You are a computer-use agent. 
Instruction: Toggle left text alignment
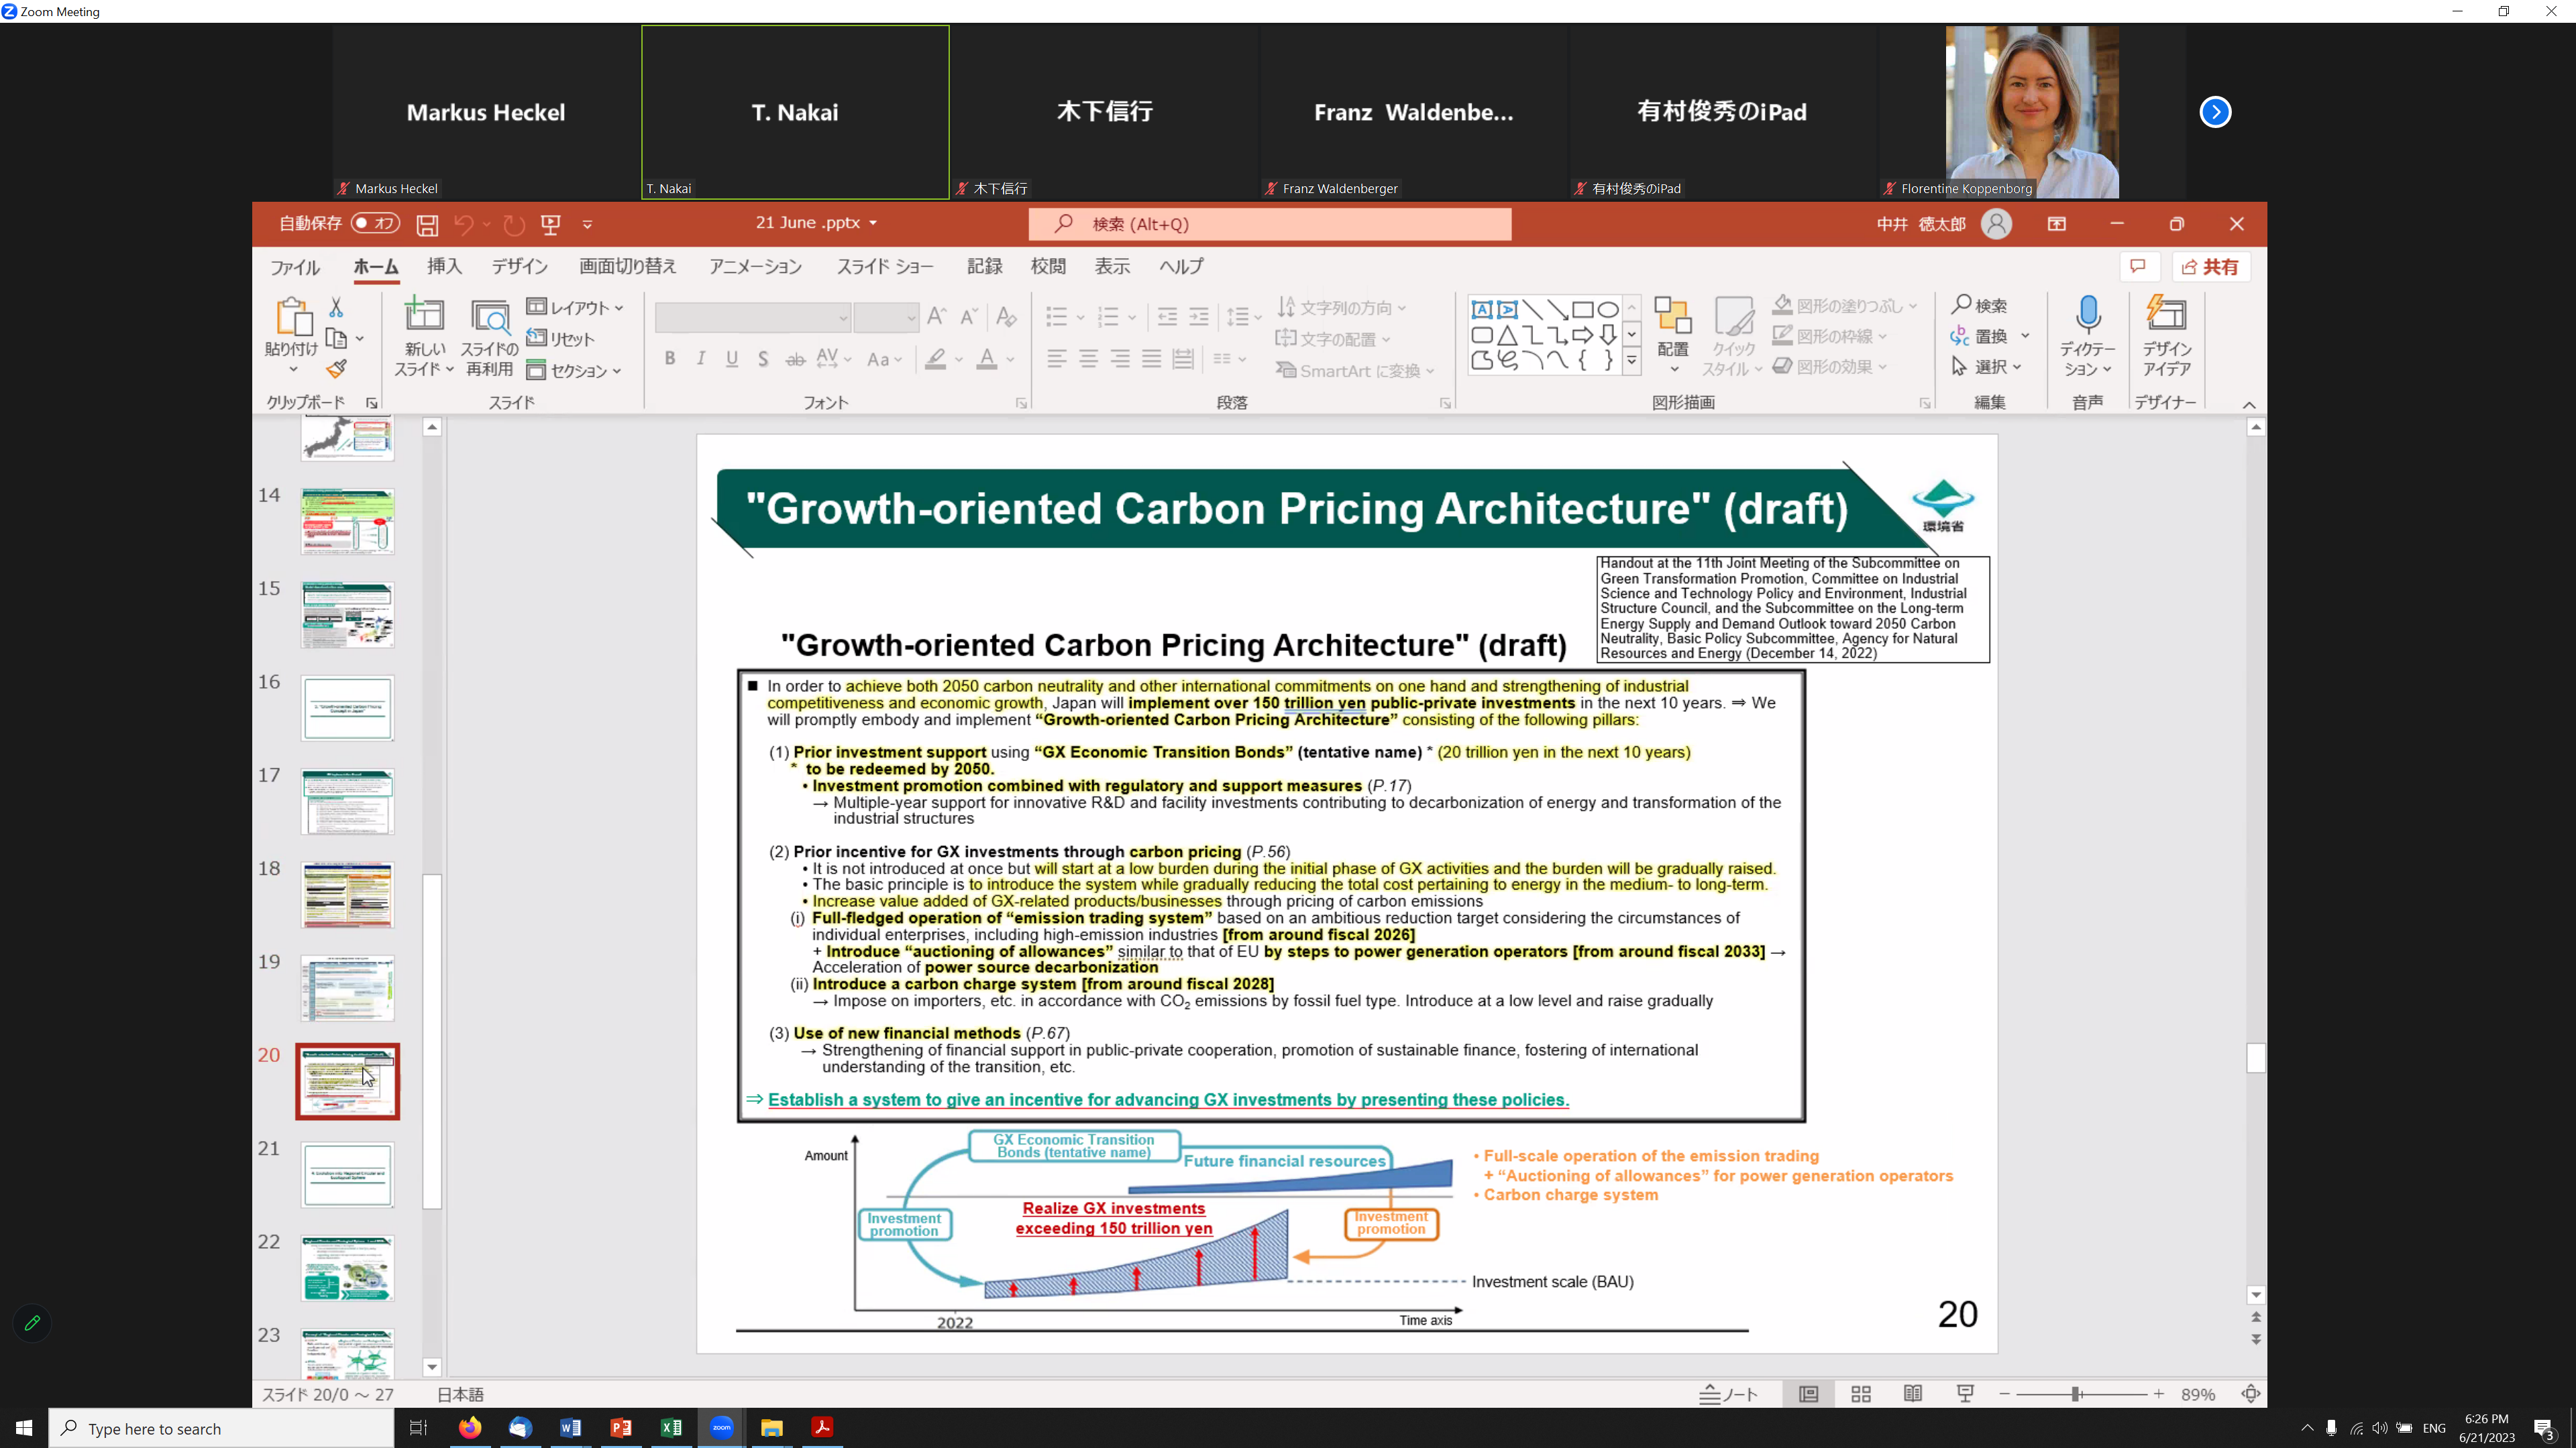pyautogui.click(x=1056, y=359)
